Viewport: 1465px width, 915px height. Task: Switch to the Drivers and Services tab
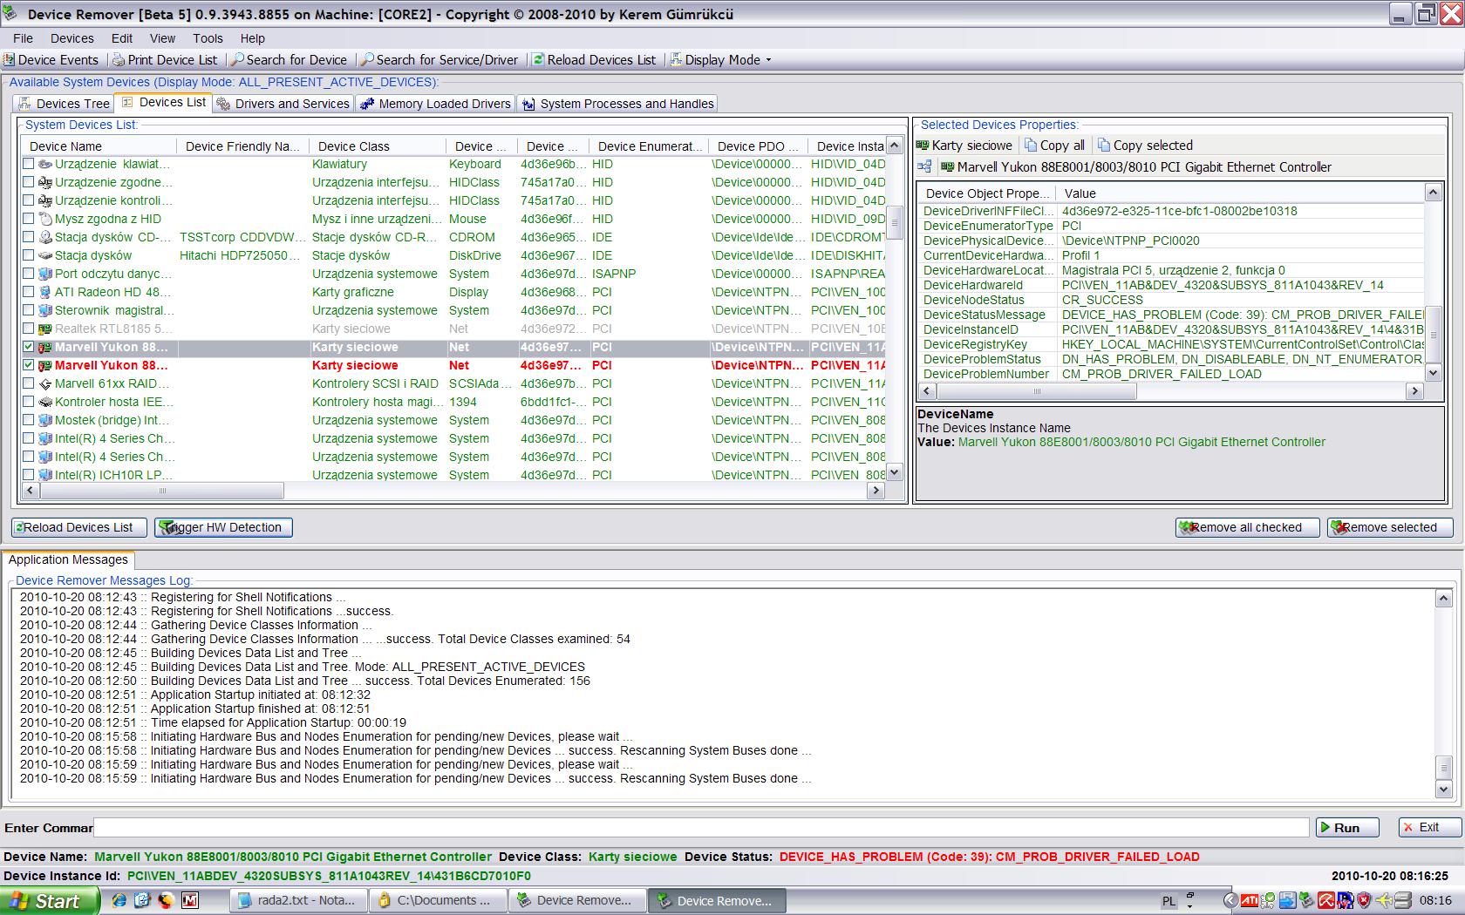283,104
